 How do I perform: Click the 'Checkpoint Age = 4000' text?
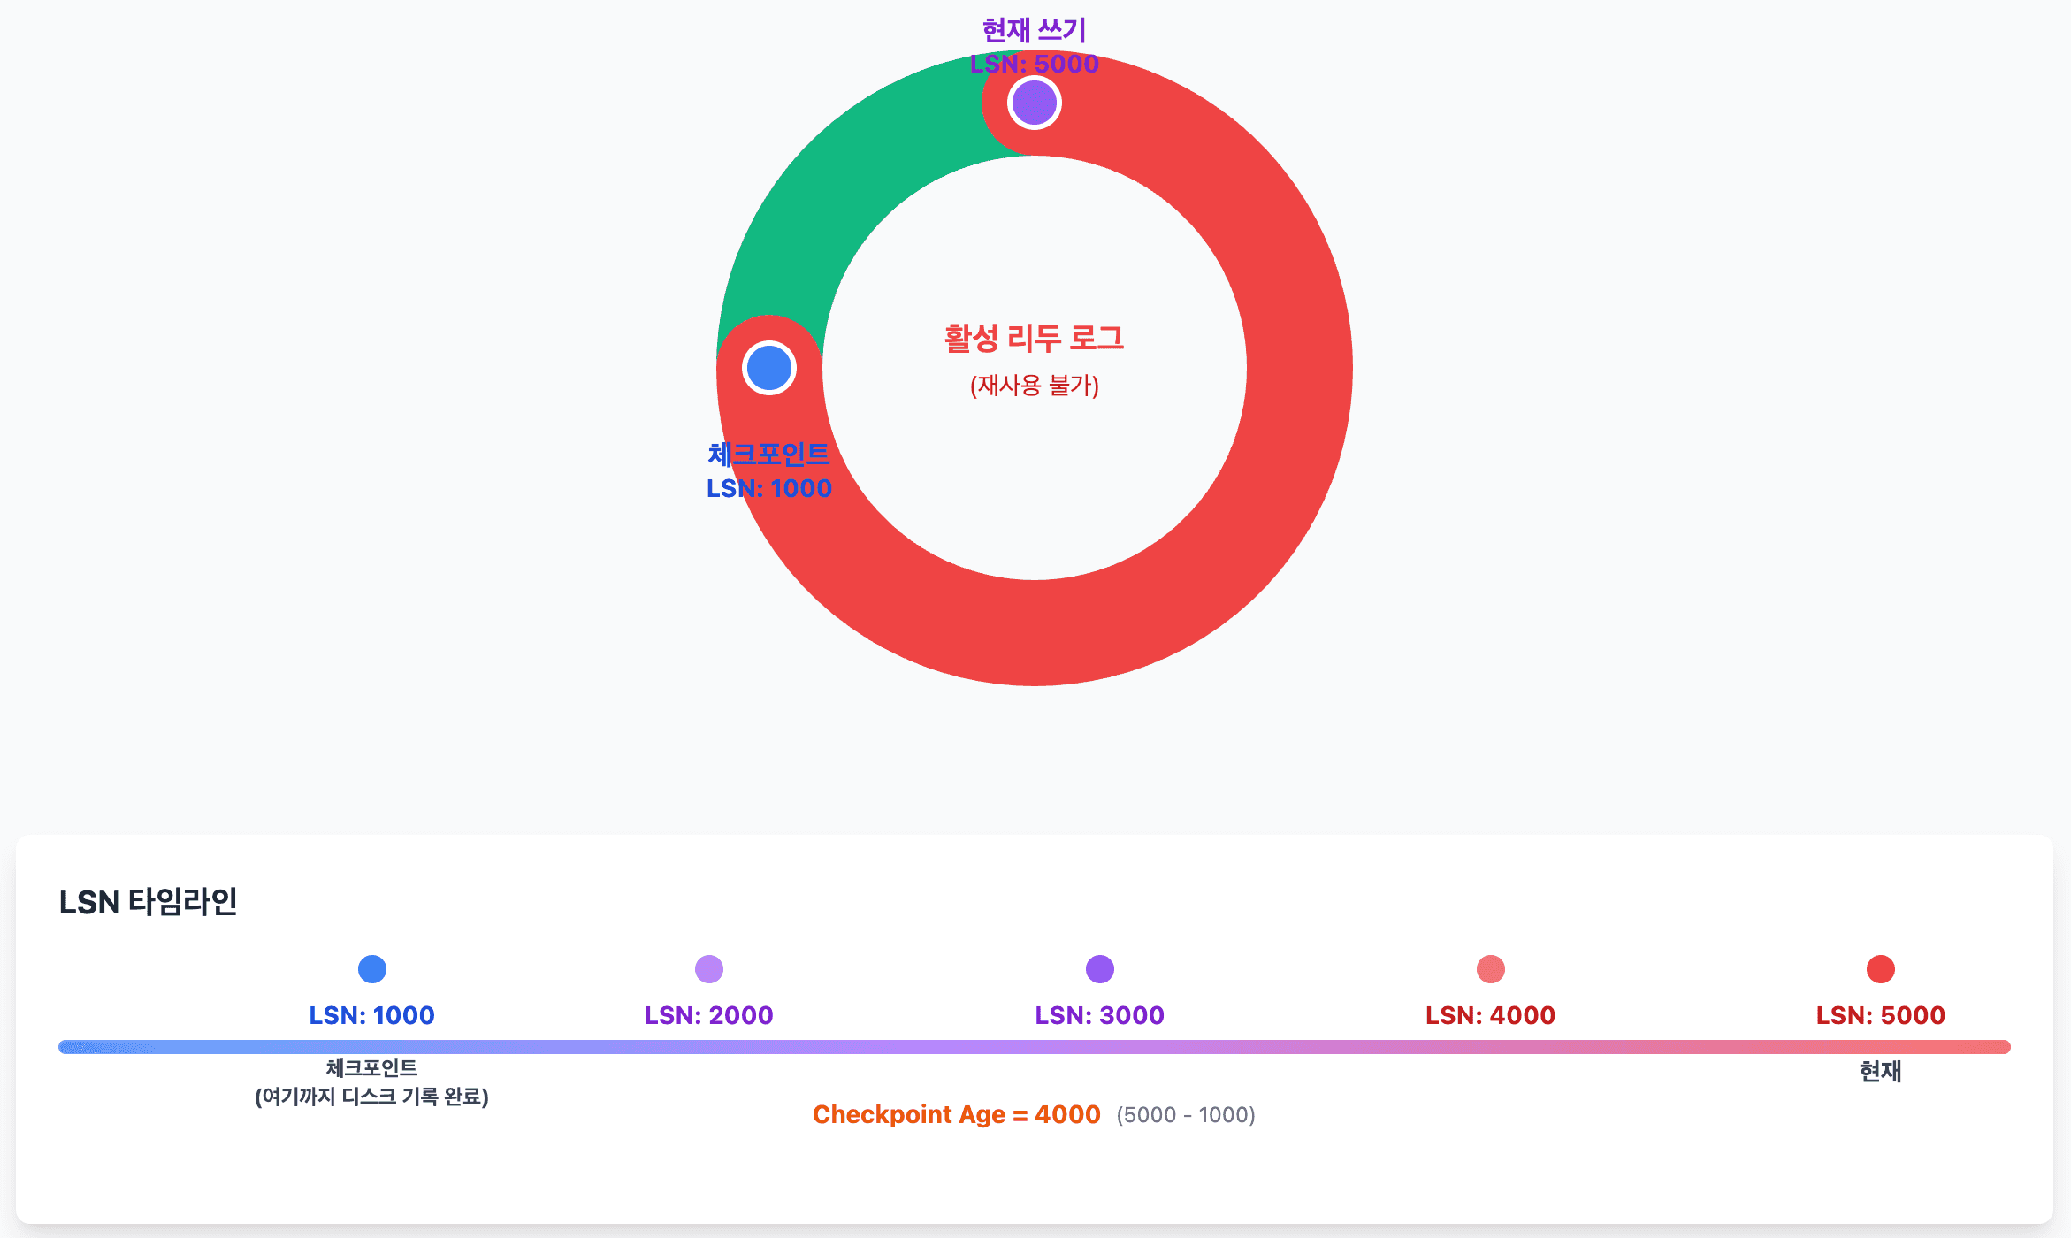[956, 1114]
